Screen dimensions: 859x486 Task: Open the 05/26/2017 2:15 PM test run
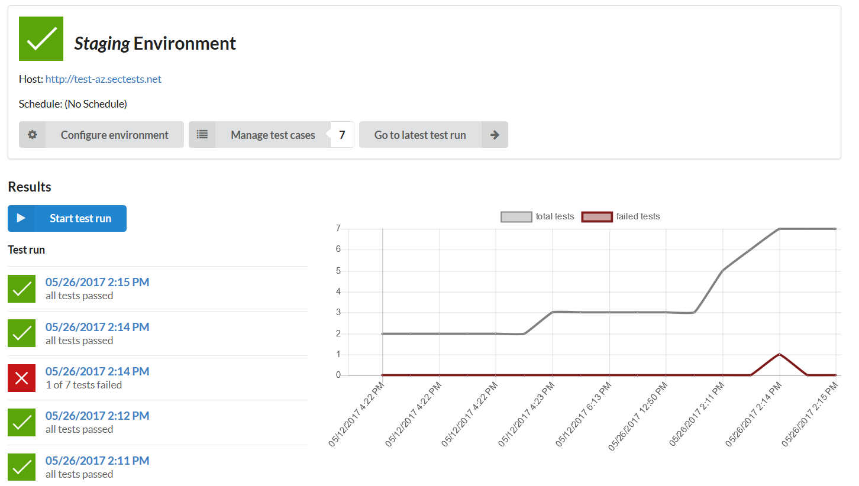[x=97, y=283]
